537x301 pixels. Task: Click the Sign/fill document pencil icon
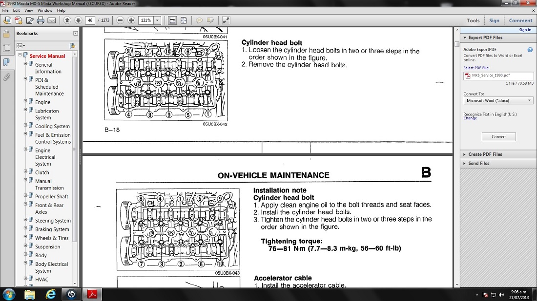30,20
